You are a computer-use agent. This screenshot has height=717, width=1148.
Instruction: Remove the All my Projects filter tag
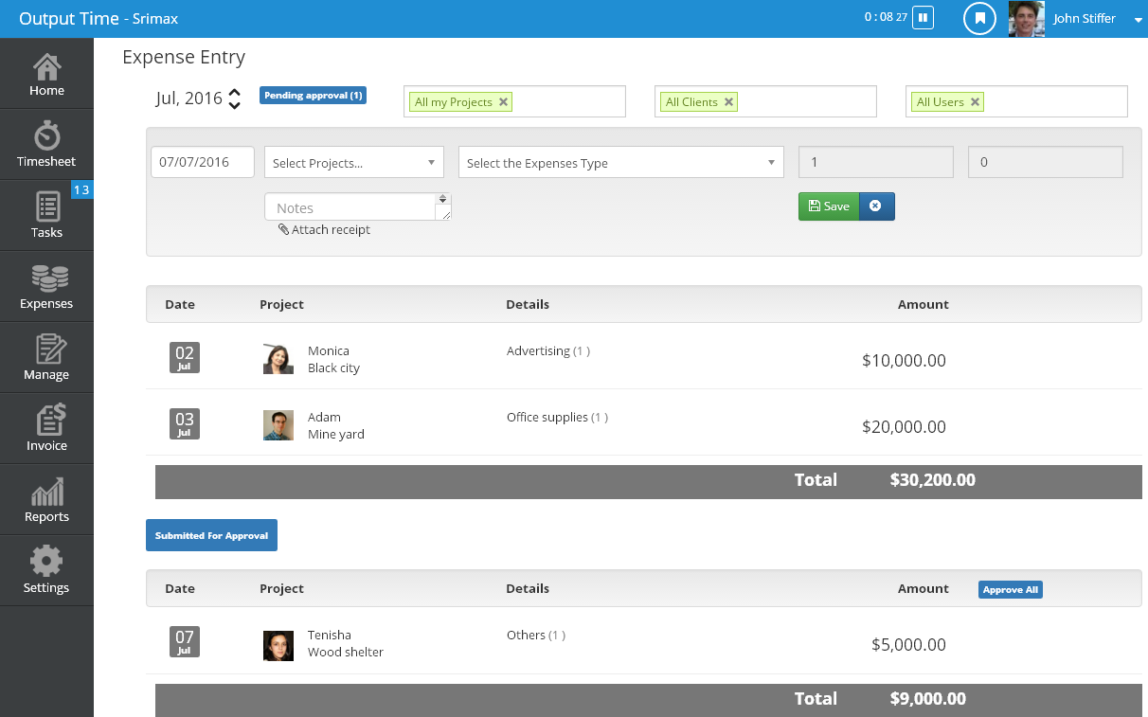503,100
